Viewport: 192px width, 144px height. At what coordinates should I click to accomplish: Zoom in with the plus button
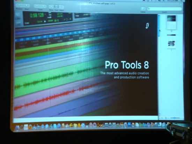[43, 6]
